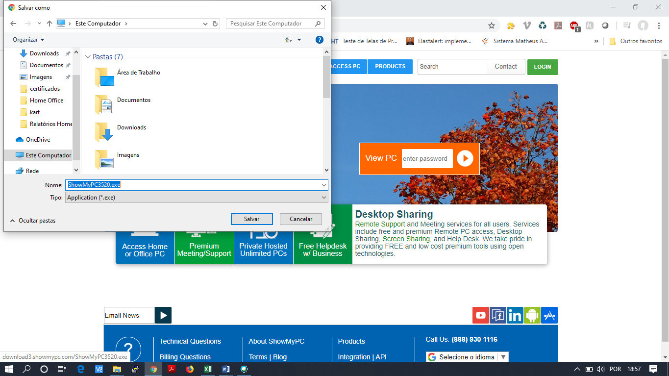
Task: Click the website Search input field
Action: [452, 67]
